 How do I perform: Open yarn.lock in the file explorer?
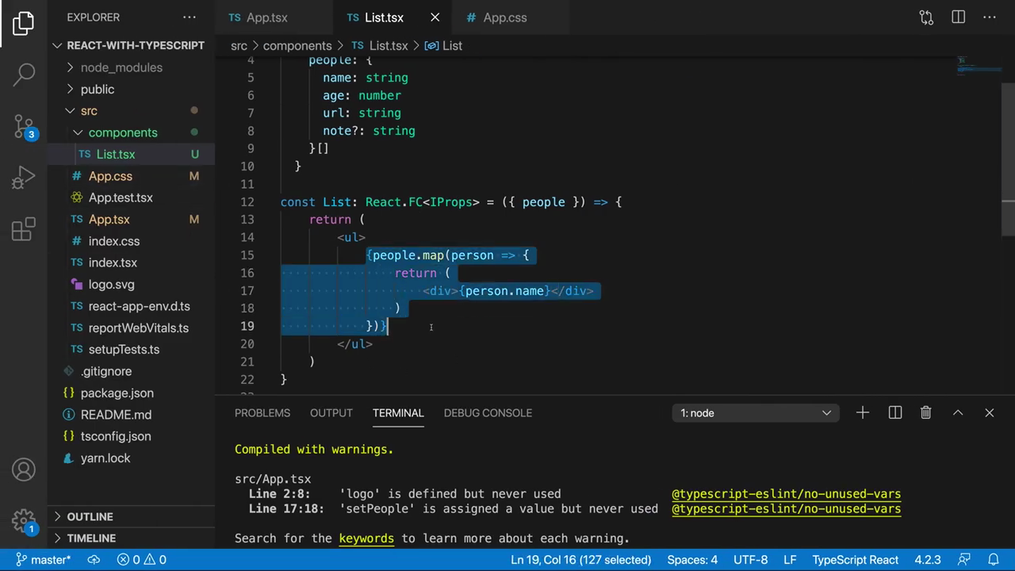131,458
